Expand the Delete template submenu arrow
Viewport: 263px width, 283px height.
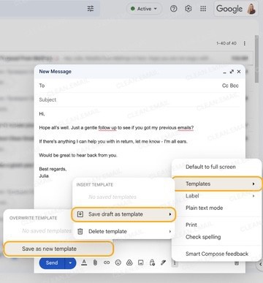(170, 231)
